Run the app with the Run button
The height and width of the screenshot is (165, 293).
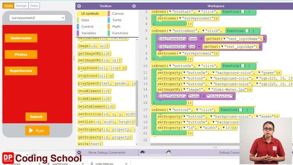click(x=37, y=131)
